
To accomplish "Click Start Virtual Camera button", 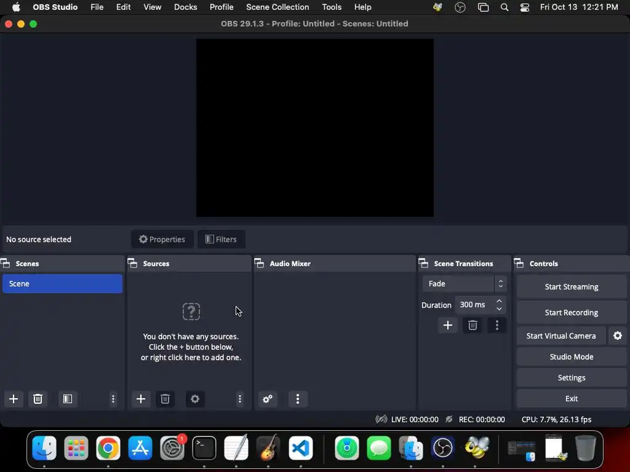I will click(x=561, y=336).
